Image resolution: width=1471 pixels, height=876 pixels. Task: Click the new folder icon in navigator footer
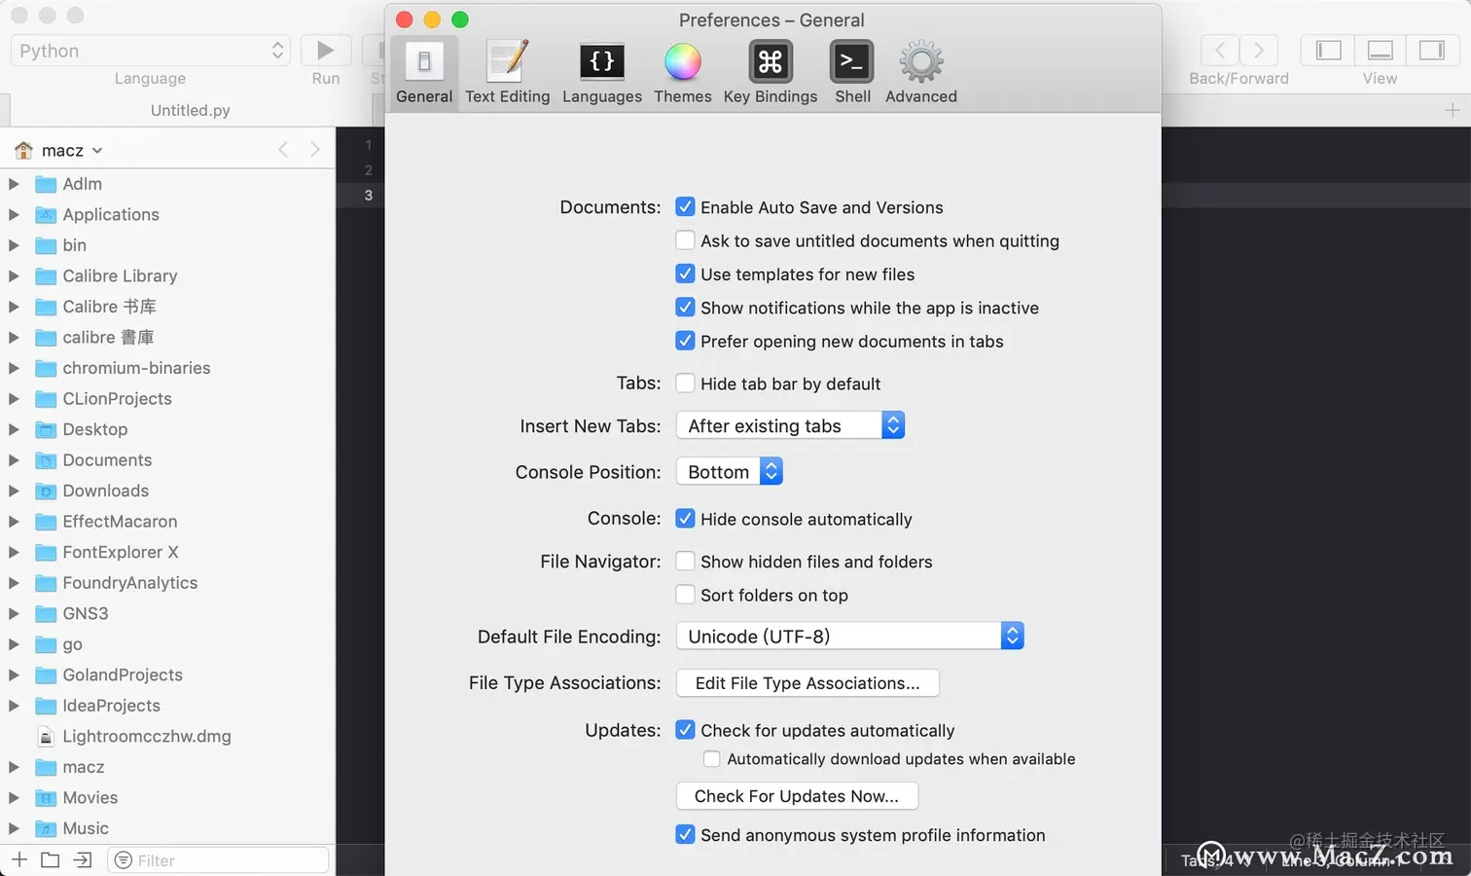[51, 859]
